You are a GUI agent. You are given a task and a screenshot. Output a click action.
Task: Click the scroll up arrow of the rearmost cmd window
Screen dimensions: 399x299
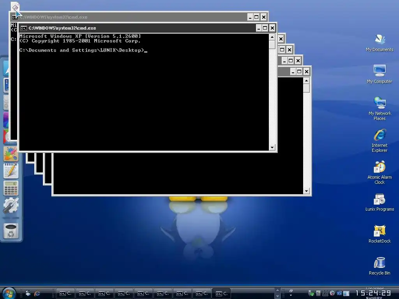point(306,81)
